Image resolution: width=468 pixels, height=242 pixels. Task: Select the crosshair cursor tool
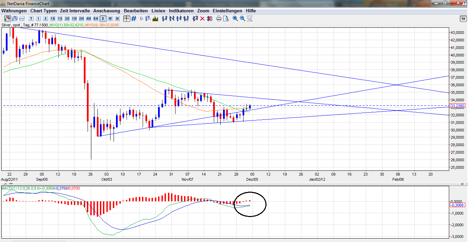coord(127,19)
